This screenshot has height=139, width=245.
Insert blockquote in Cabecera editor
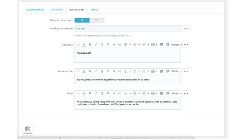click(x=114, y=44)
